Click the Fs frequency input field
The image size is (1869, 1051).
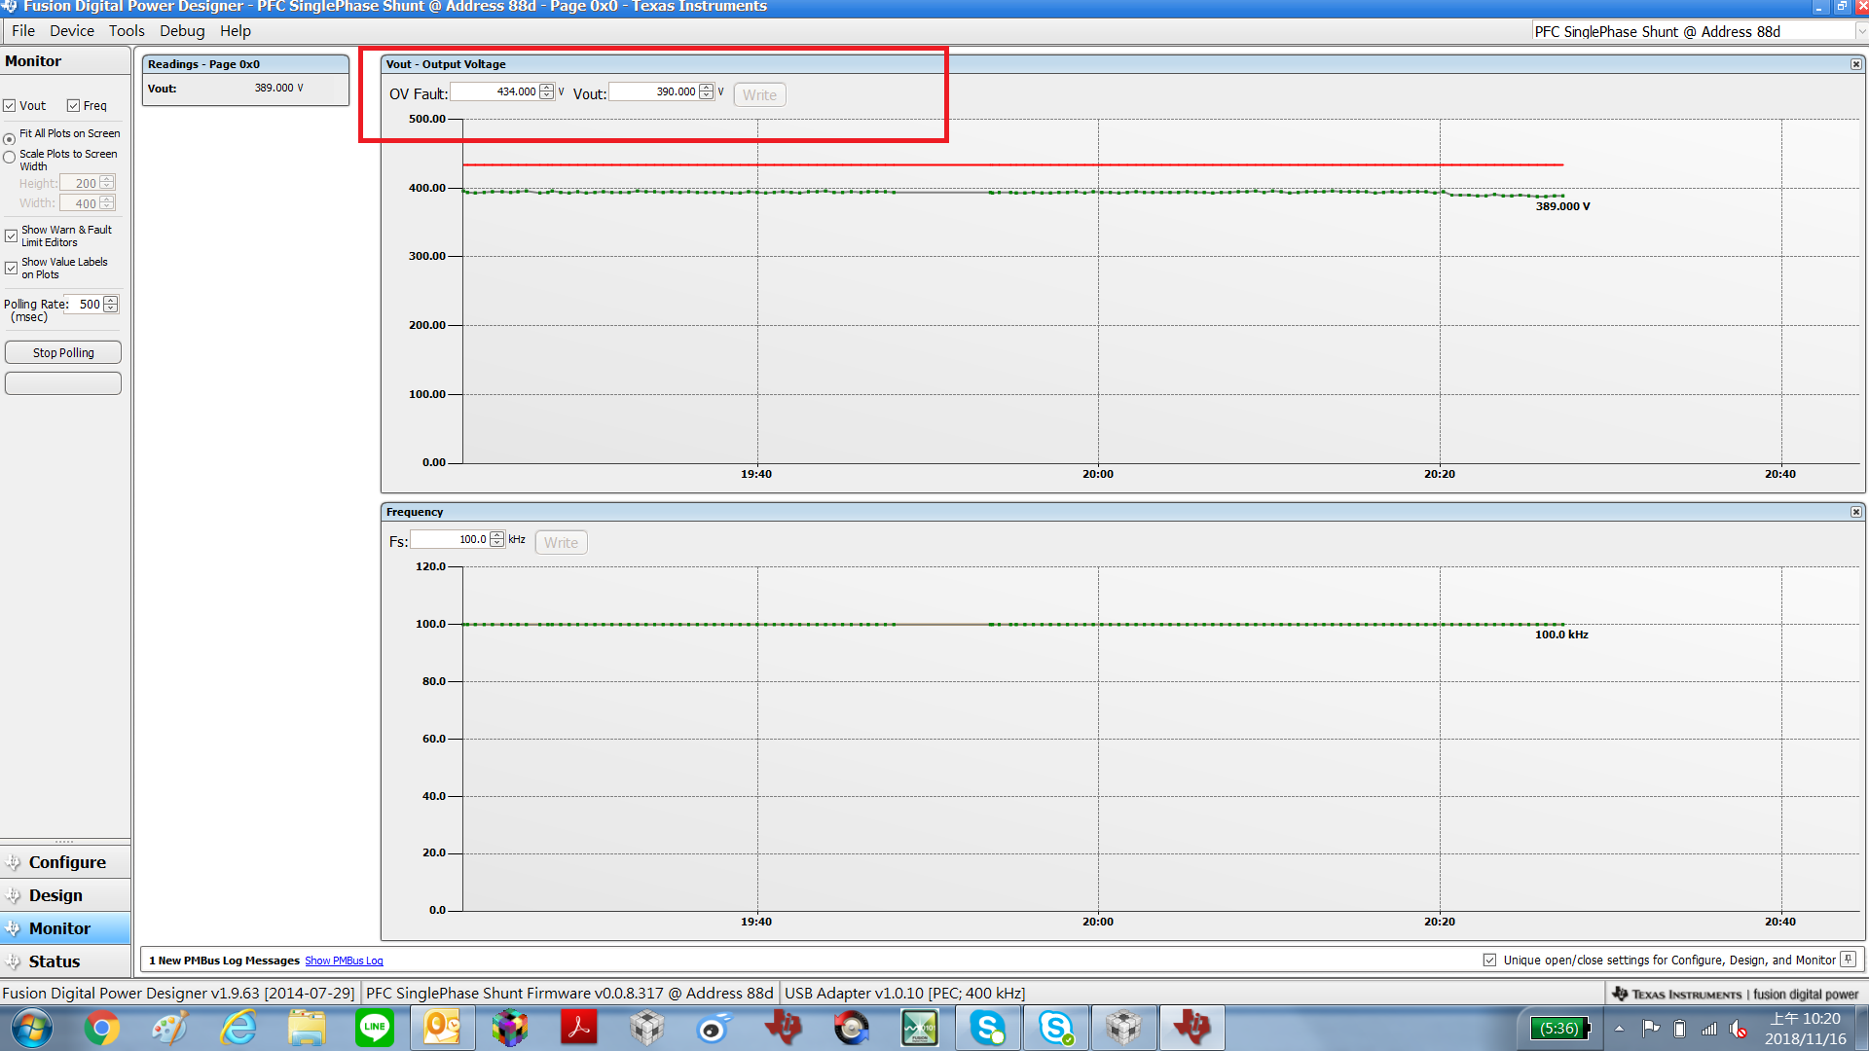(x=450, y=539)
